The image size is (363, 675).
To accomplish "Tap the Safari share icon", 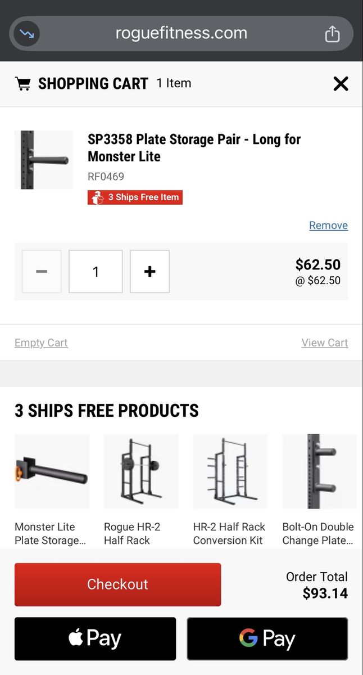I will 333,34.
